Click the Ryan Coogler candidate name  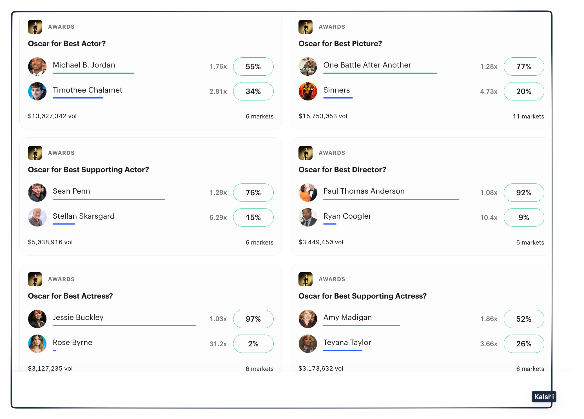point(347,216)
